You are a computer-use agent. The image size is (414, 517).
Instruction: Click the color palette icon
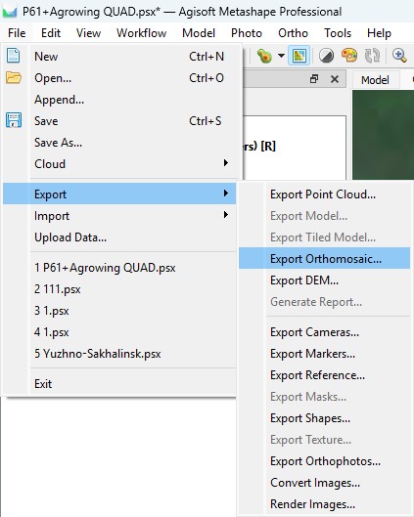pos(349,56)
